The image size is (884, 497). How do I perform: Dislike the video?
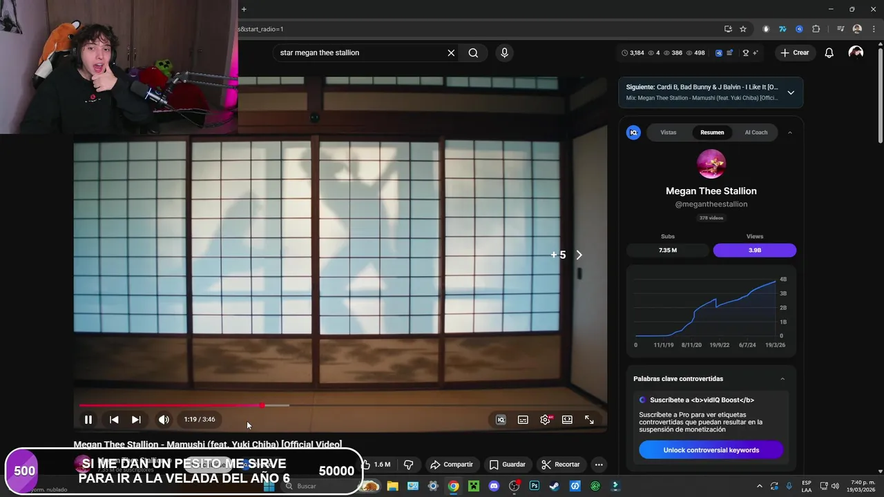(x=408, y=465)
